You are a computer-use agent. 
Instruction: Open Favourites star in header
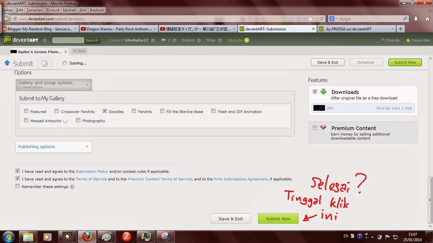(x=408, y=40)
